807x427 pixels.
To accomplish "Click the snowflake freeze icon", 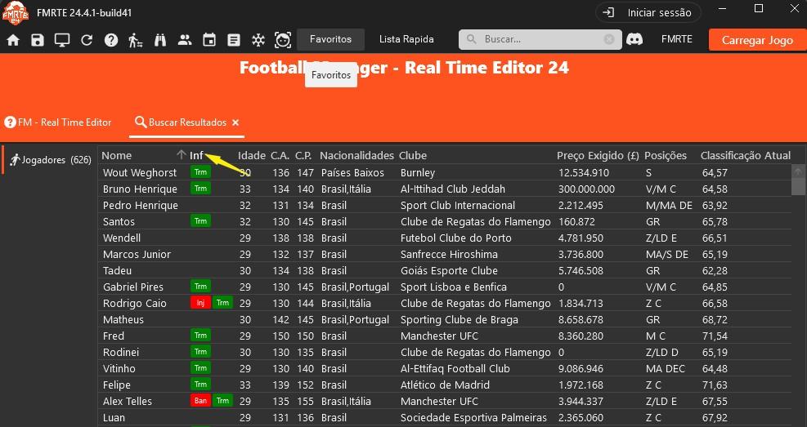I will pos(258,40).
